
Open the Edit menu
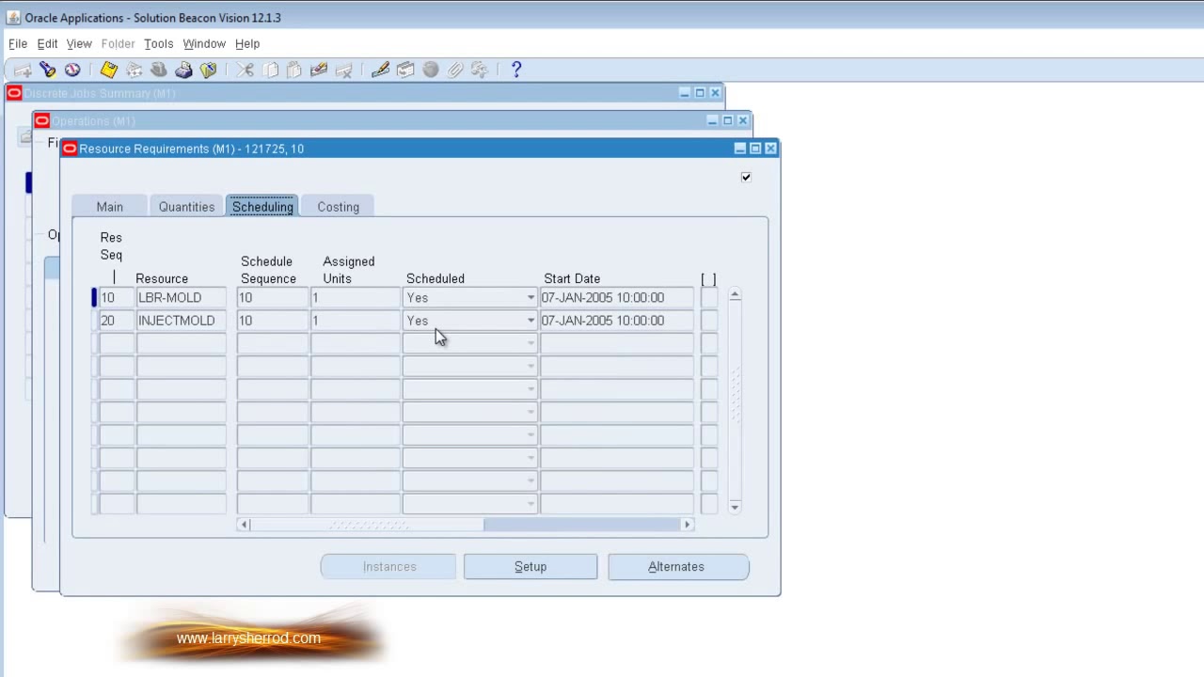(47, 43)
